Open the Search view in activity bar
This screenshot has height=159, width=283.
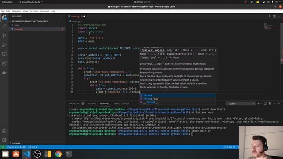tap(4, 26)
